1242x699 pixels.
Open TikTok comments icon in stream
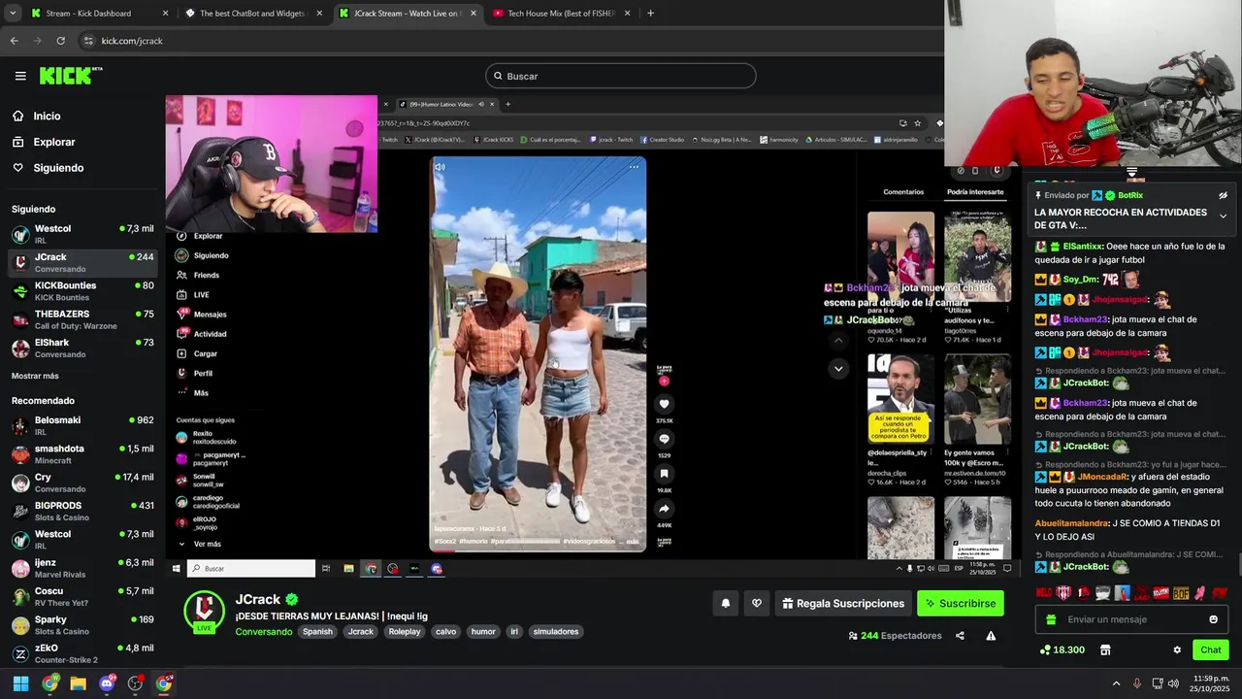664,439
